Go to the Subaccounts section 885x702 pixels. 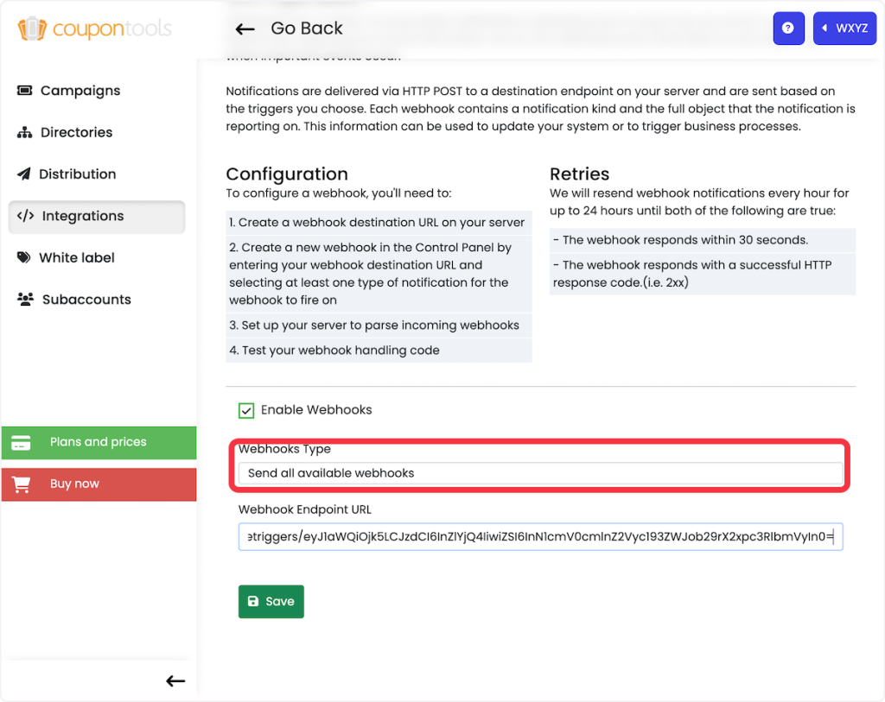click(86, 300)
